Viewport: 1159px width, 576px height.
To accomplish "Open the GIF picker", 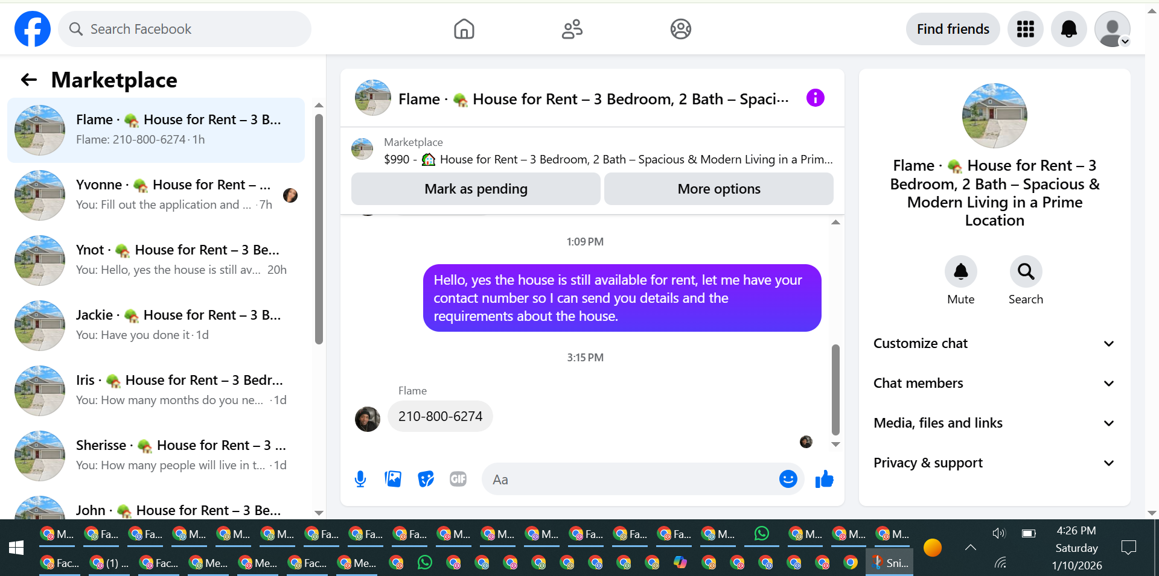I will point(458,479).
